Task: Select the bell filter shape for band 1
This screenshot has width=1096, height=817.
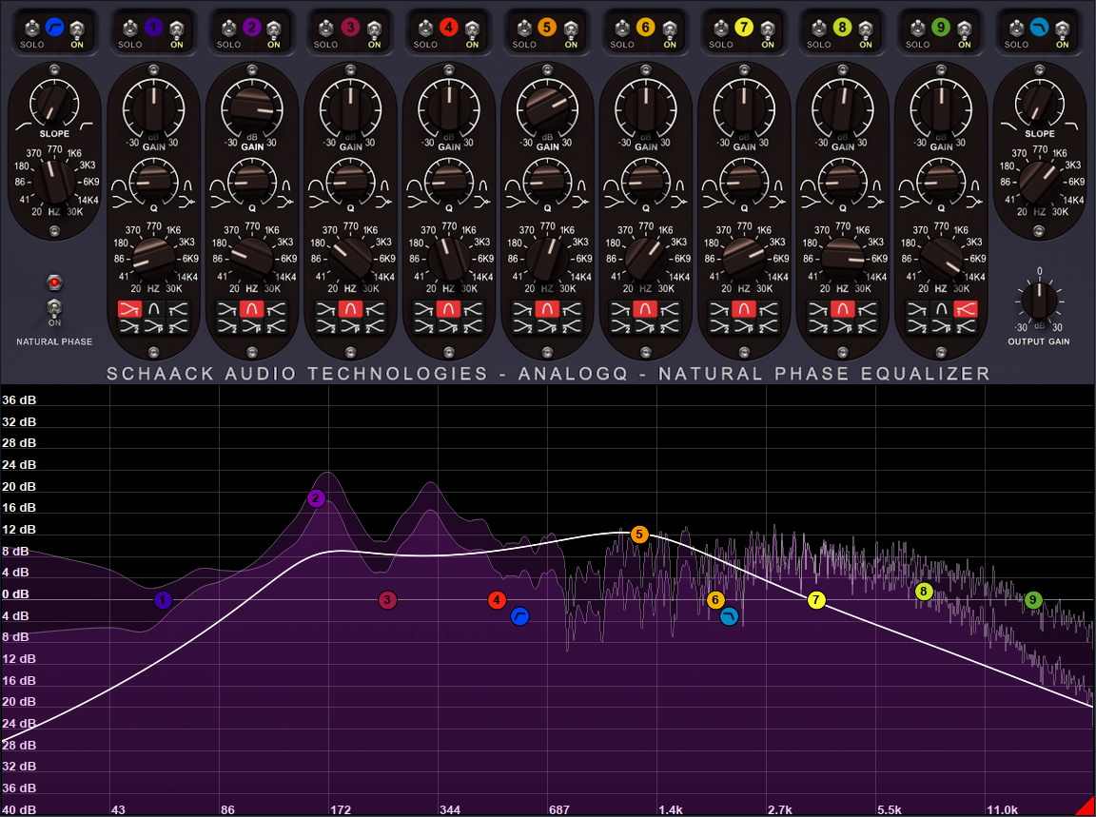Action: click(x=153, y=309)
